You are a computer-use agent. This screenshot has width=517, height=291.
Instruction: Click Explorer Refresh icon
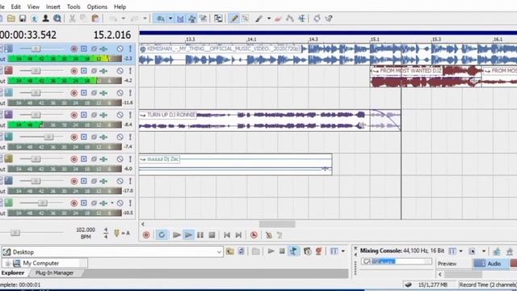[242, 251]
